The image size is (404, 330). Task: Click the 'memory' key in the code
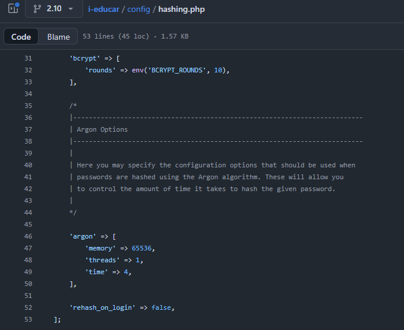click(100, 248)
